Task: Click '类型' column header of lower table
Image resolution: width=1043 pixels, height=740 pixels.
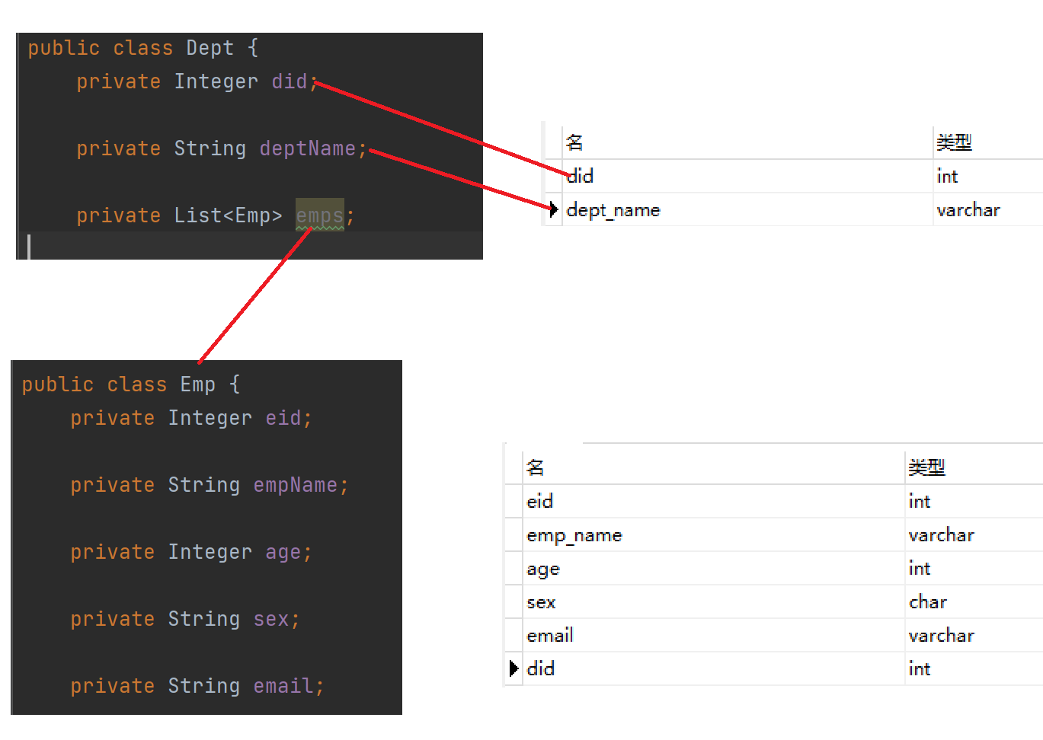Action: 927,467
